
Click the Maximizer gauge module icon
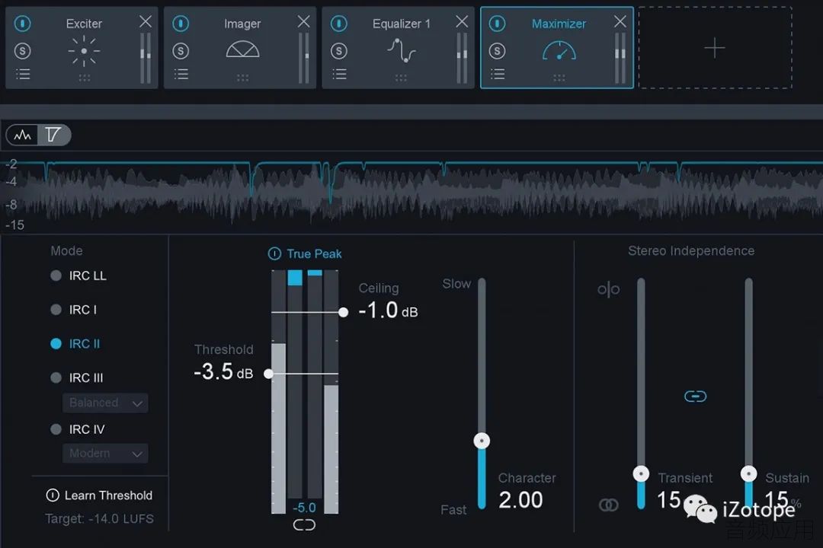(x=559, y=51)
